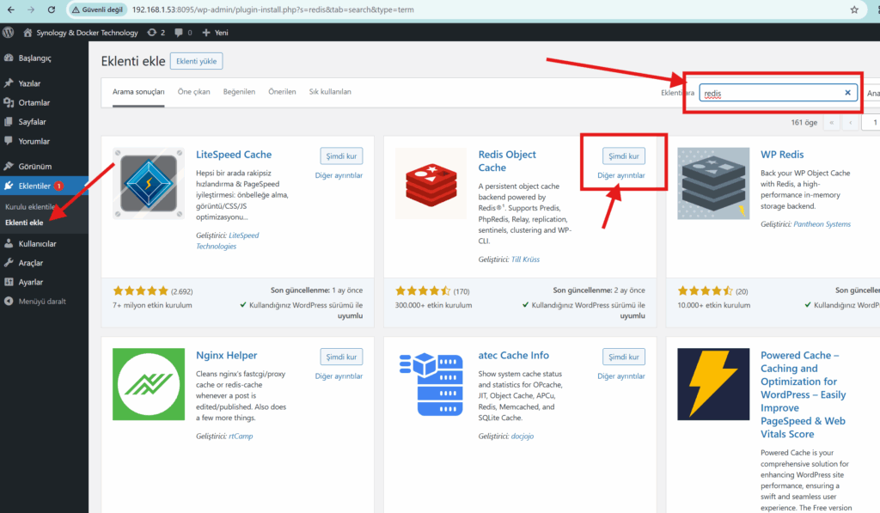This screenshot has height=513, width=880.
Task: Switch to Önerilen tab
Action: (x=282, y=91)
